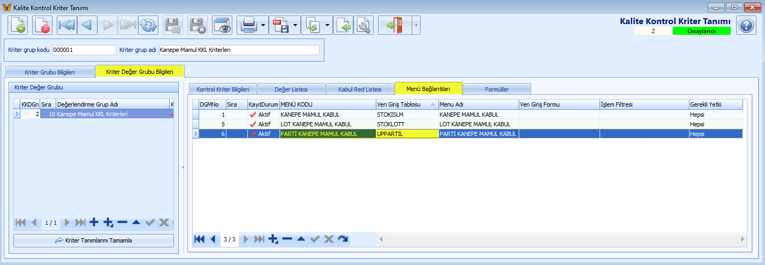765x265 pixels.
Task: Go to the first record in the top toolbar
Action: [x=67, y=25]
